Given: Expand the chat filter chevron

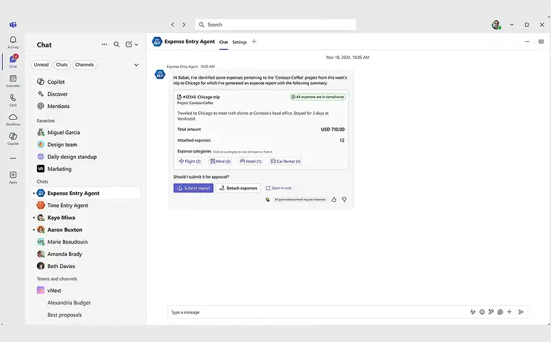Looking at the screenshot, I should (x=136, y=65).
